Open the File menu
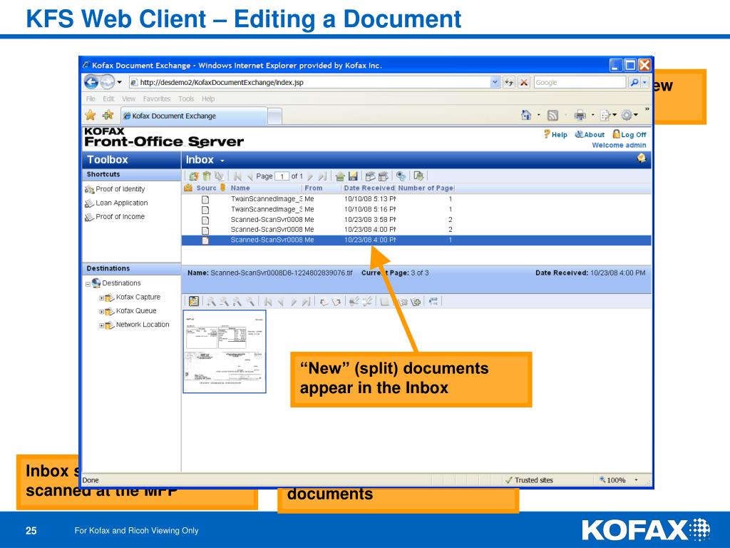 tap(91, 98)
